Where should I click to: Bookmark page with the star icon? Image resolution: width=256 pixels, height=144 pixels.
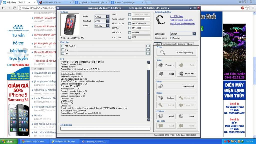[247, 8]
